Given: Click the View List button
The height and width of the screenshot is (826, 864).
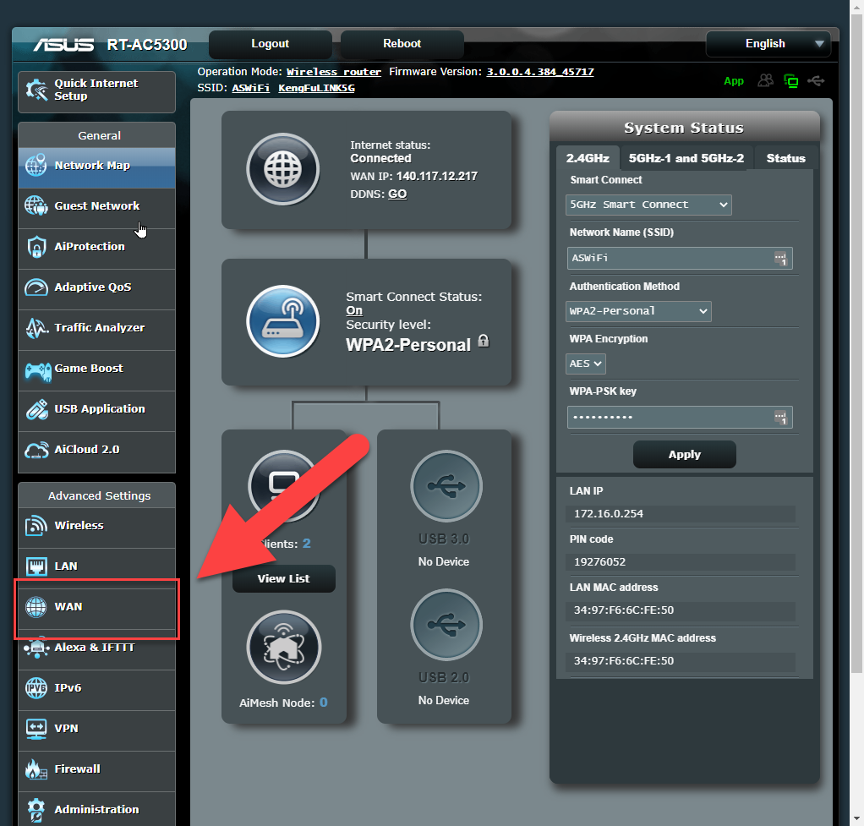Looking at the screenshot, I should pos(284,578).
